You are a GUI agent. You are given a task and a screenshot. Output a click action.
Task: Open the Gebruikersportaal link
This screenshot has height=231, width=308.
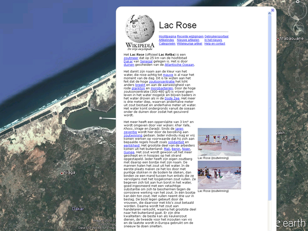216,36
